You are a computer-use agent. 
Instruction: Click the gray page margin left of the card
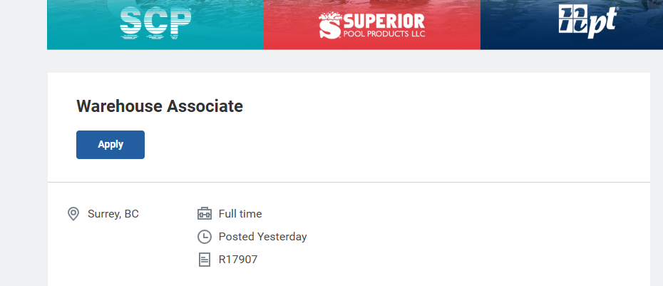(x=24, y=169)
